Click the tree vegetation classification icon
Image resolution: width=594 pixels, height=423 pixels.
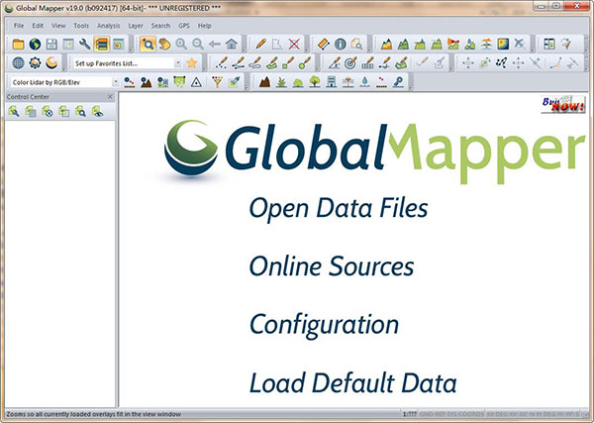[315, 82]
